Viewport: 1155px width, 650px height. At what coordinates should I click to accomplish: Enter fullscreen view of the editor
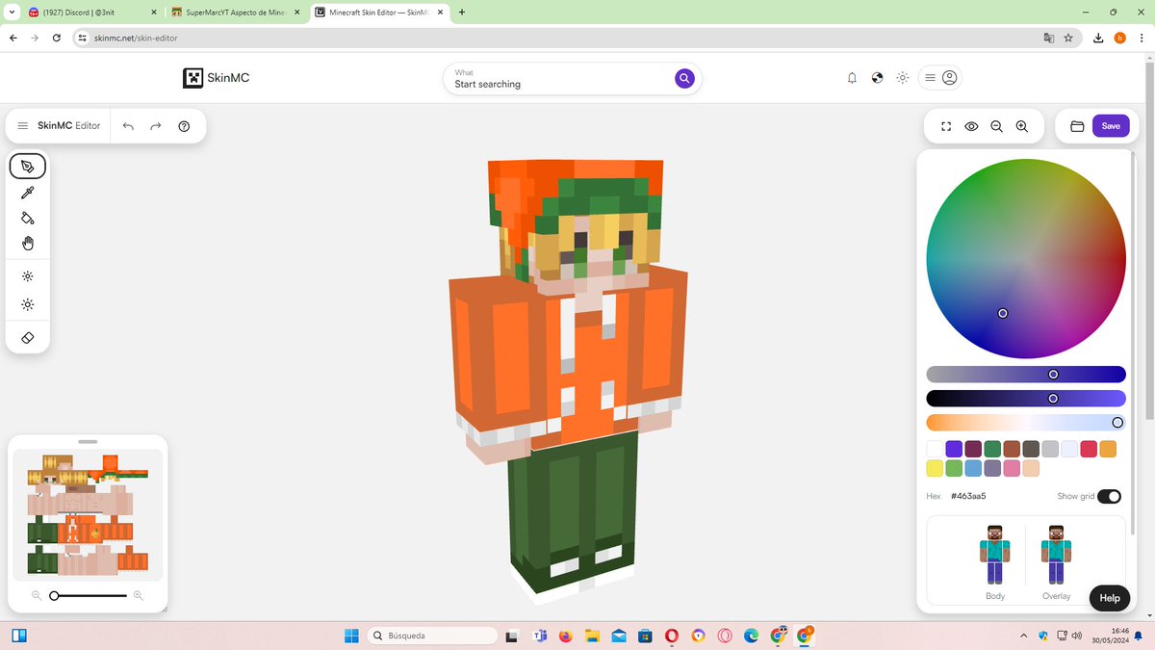946,126
